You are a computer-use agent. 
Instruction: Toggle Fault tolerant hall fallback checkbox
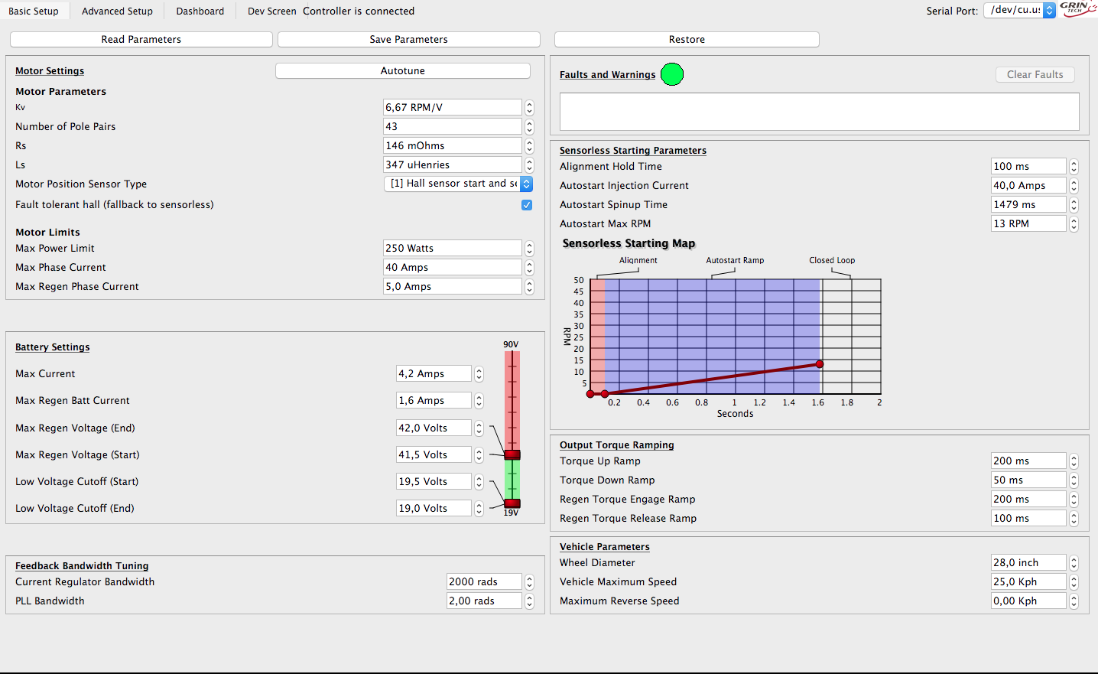tap(527, 205)
